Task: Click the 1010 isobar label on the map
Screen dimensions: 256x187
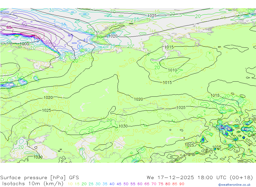Action: tap(172, 70)
